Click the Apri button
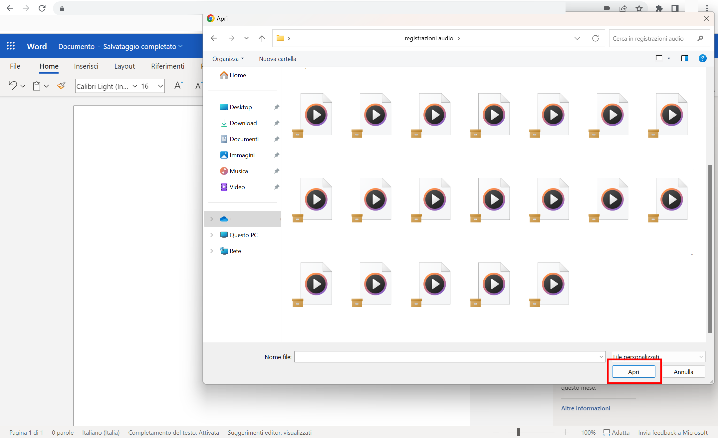Viewport: 718px width, 438px height. [633, 371]
